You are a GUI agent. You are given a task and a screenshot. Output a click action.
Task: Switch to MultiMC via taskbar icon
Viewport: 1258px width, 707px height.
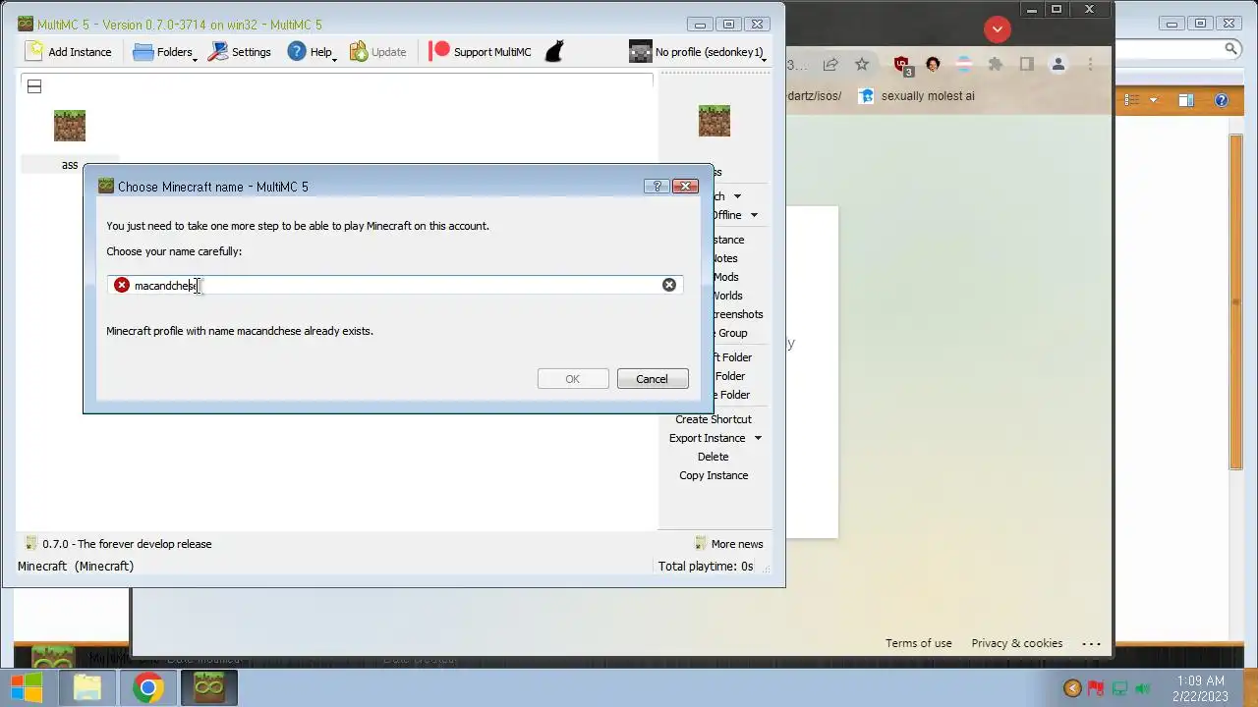209,687
